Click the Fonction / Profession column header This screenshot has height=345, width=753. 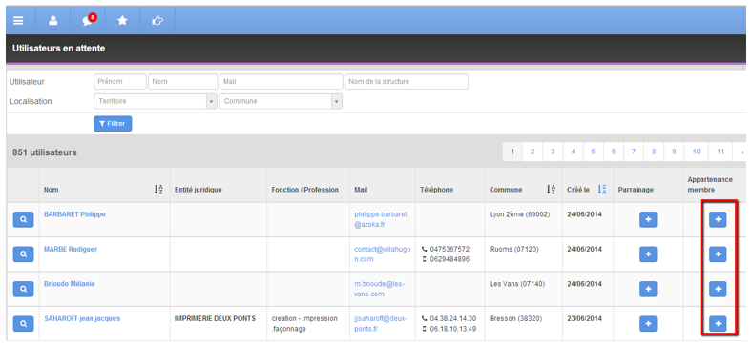click(x=305, y=190)
